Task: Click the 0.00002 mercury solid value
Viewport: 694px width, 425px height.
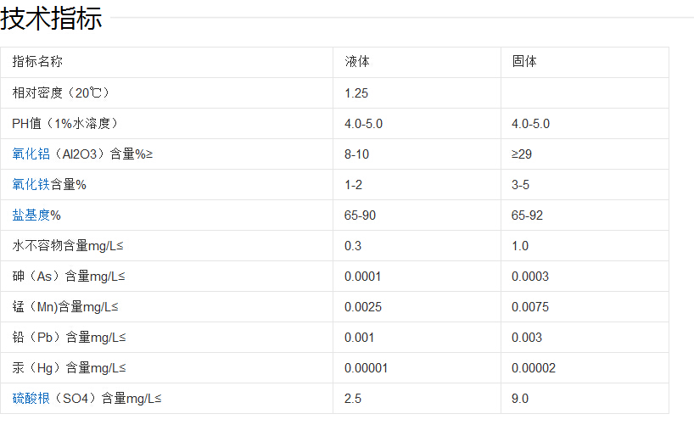Action: (534, 368)
